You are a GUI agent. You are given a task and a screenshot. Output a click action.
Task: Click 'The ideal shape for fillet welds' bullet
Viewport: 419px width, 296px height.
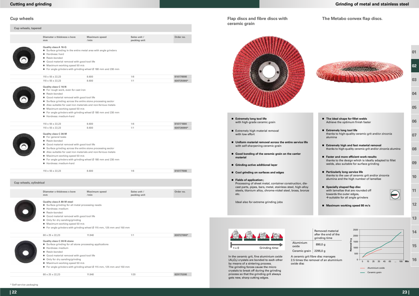point(346,119)
